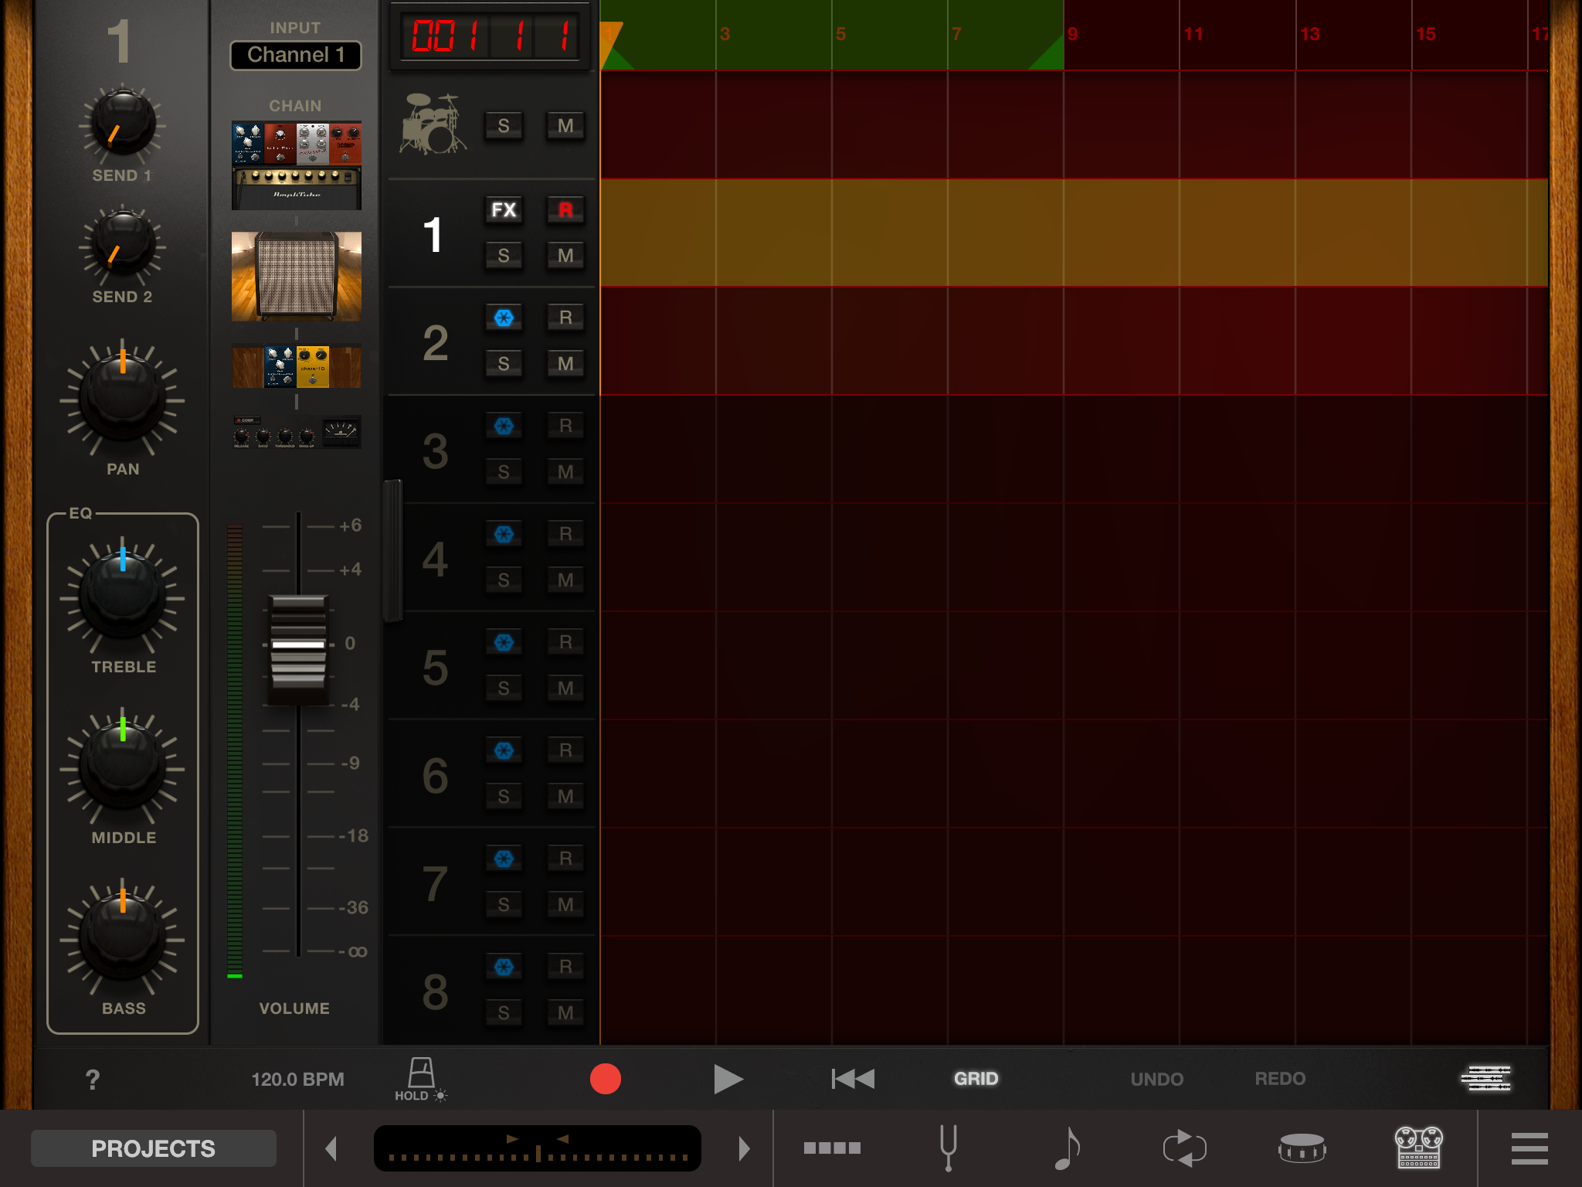Mute track 1

[565, 256]
